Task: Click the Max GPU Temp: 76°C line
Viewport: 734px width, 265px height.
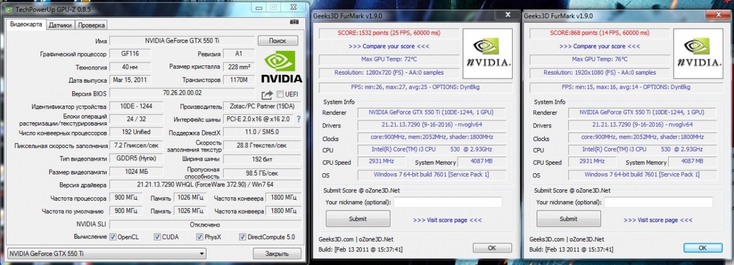Action: tap(600, 60)
